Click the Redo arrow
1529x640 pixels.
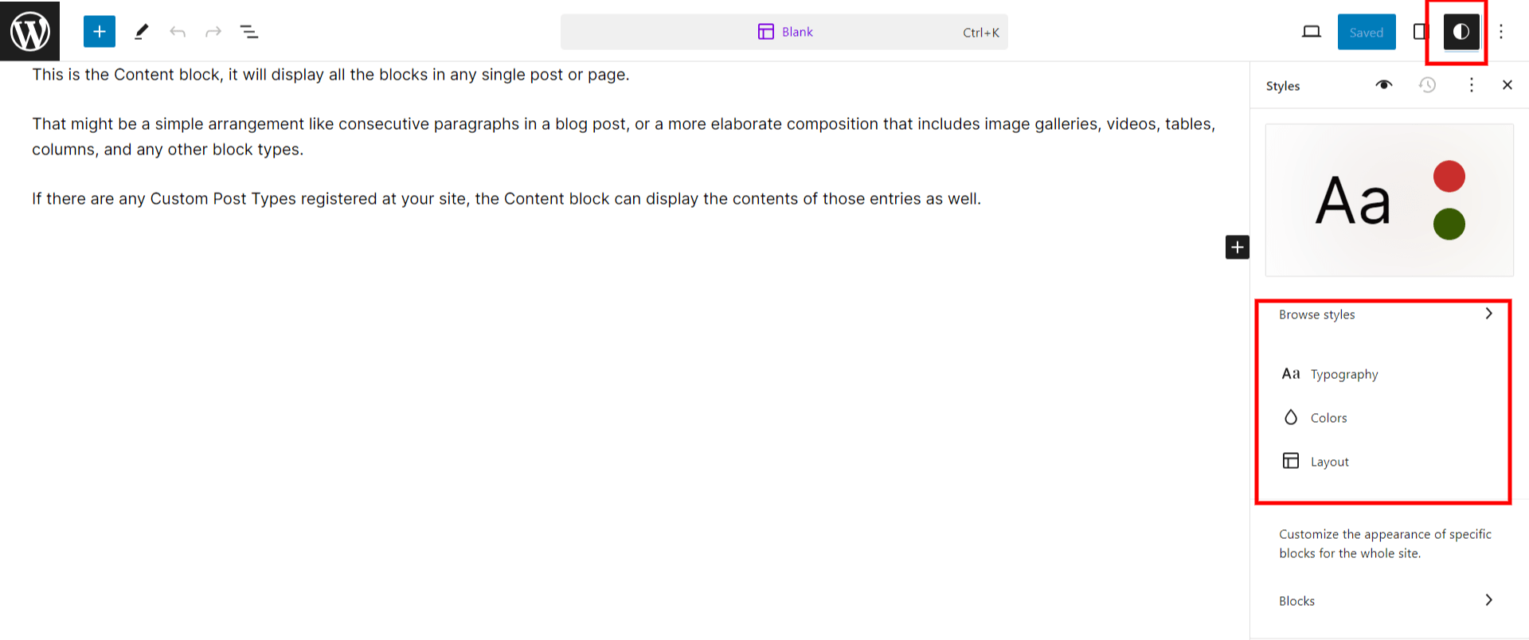213,32
